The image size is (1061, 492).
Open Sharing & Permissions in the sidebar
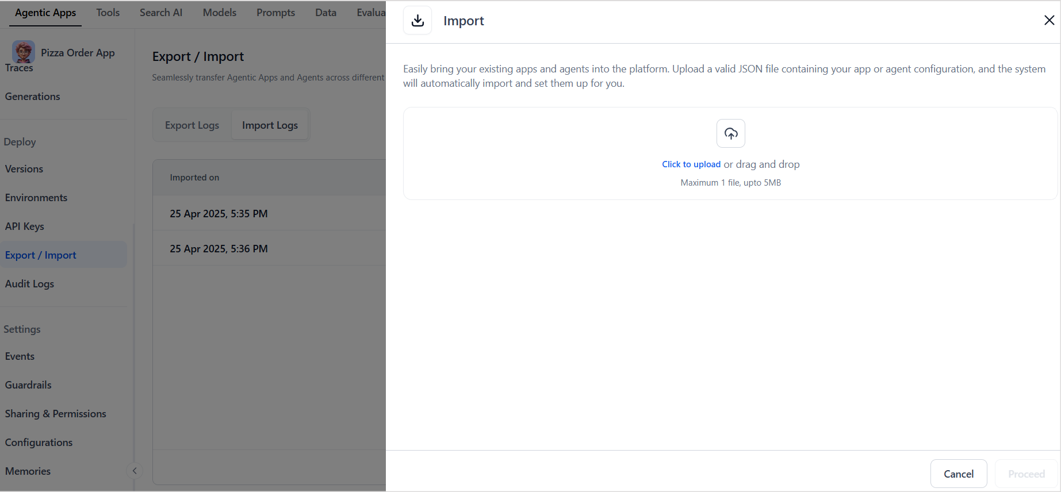pyautogui.click(x=56, y=414)
